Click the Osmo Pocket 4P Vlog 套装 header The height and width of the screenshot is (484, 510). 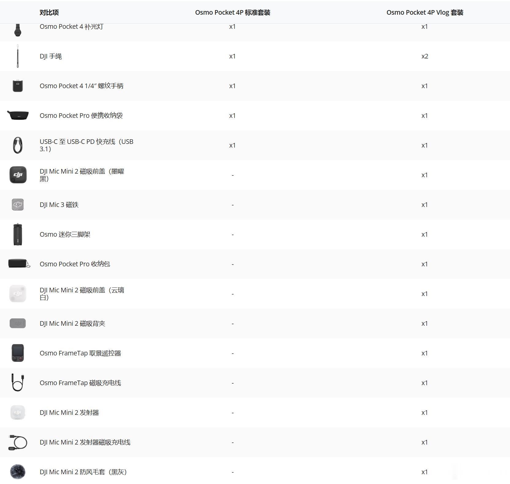[425, 13]
